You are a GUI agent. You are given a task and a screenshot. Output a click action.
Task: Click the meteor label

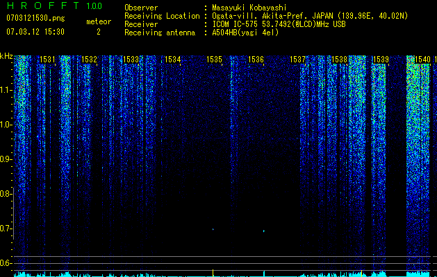(x=99, y=21)
